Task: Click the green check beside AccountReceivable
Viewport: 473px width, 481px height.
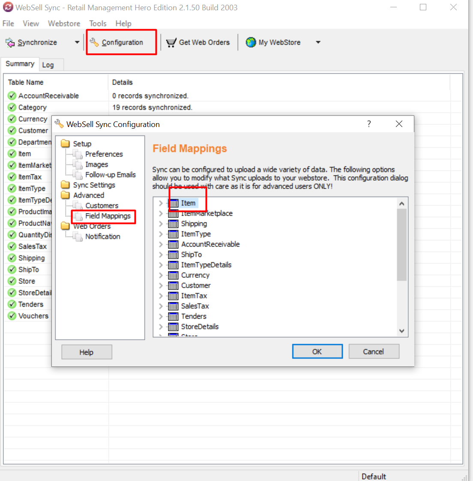Action: [12, 96]
